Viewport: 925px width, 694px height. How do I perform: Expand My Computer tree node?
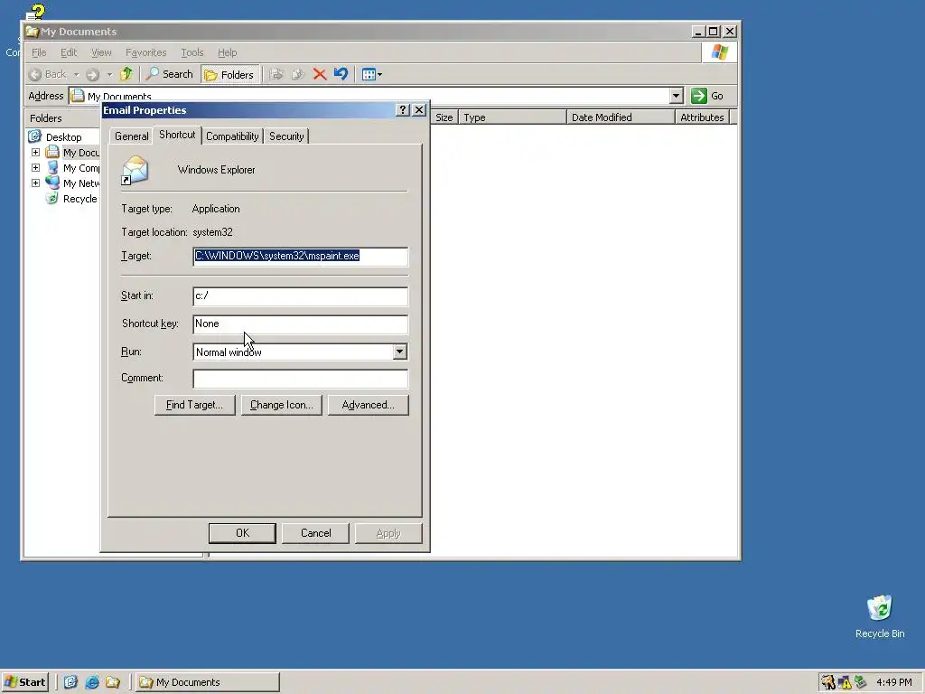(x=35, y=167)
